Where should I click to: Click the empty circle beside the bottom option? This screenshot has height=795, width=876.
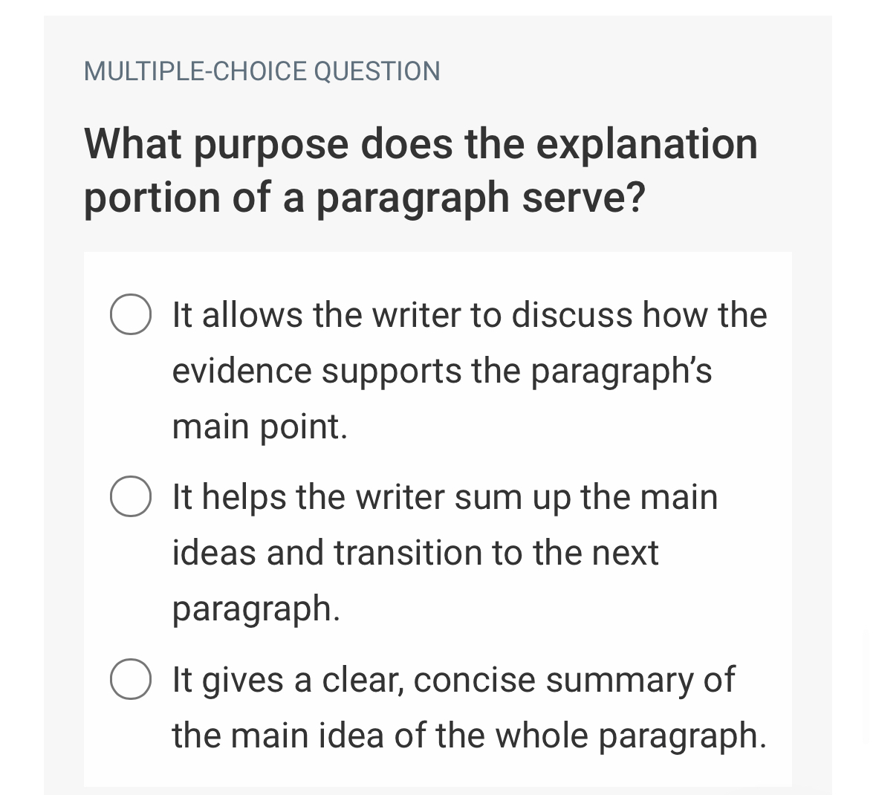coord(130,678)
